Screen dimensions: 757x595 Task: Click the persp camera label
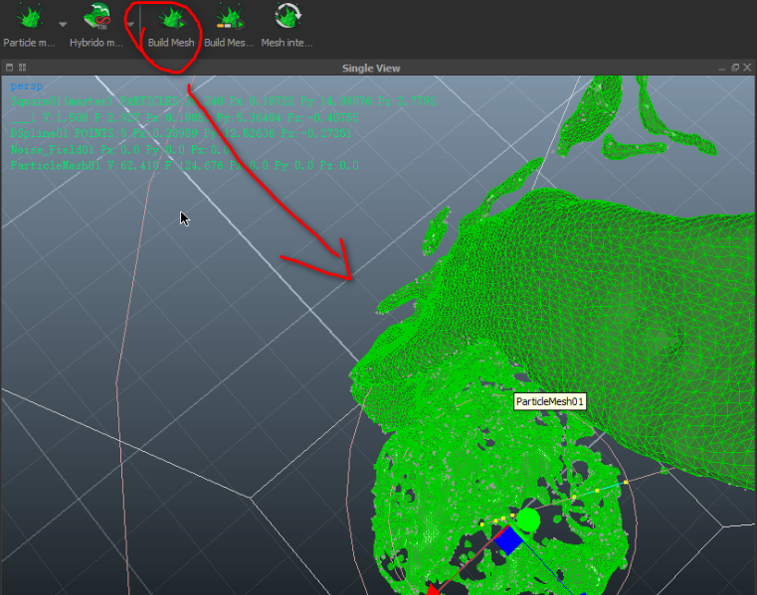tap(27, 85)
